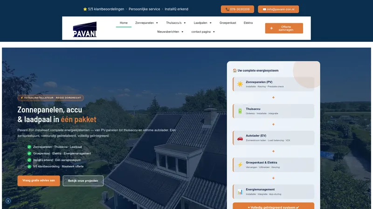Click the plus sign below Autolader (EV) card

tap(273, 151)
